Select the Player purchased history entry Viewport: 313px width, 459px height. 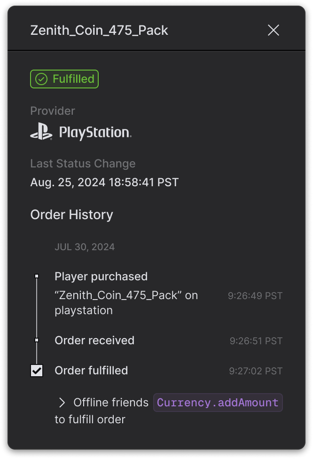(x=101, y=277)
